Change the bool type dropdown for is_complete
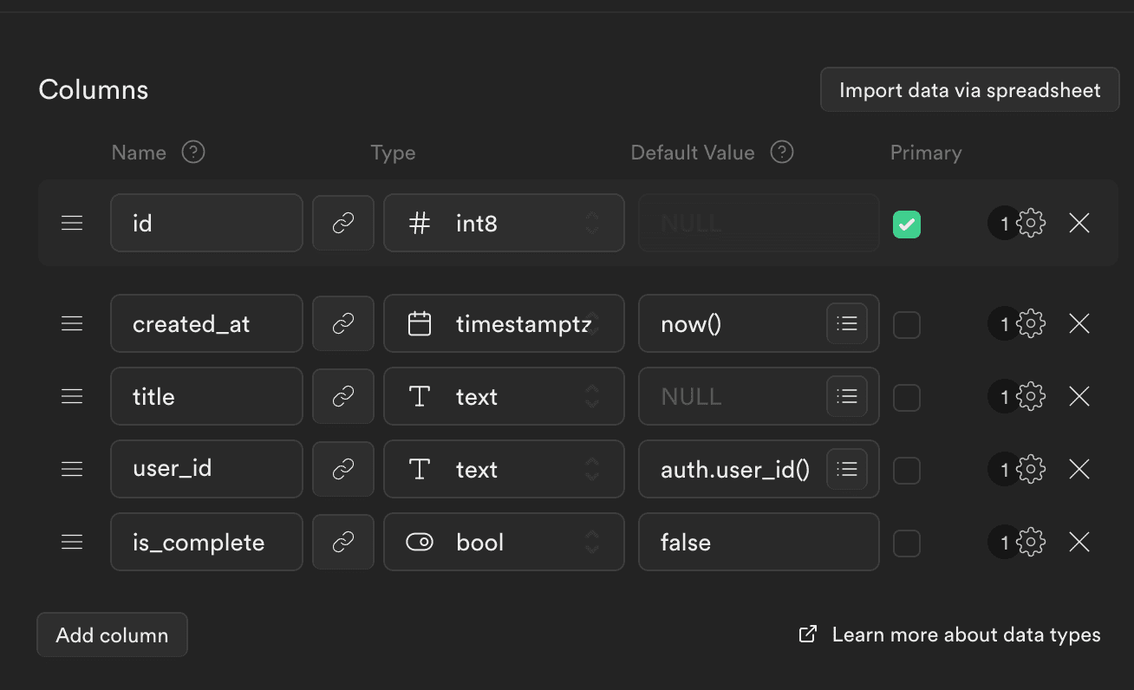 (x=504, y=543)
